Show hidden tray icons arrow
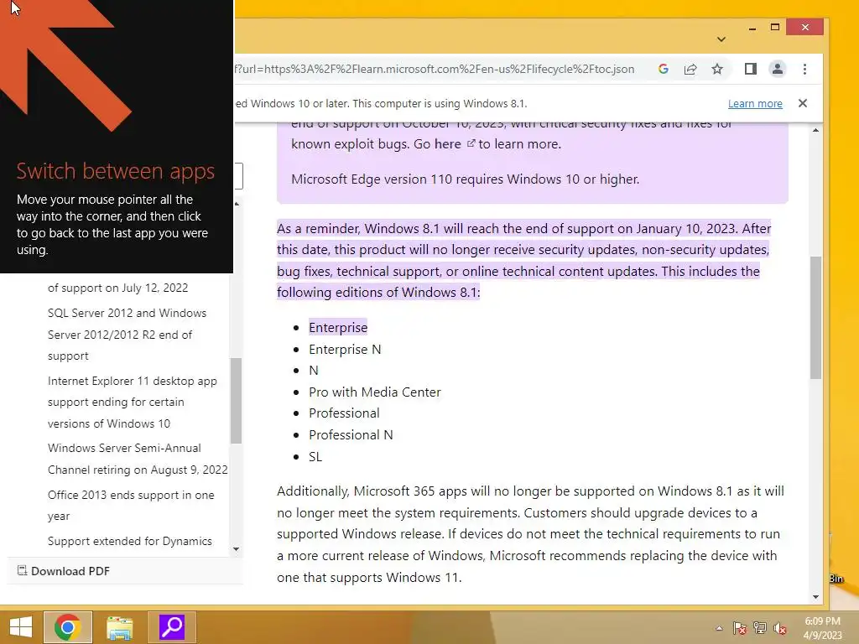The height and width of the screenshot is (644, 859). click(719, 628)
